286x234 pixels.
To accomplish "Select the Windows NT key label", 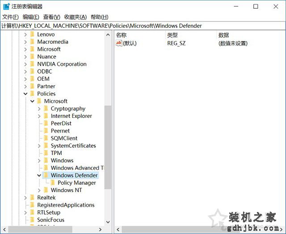I will (67, 190).
